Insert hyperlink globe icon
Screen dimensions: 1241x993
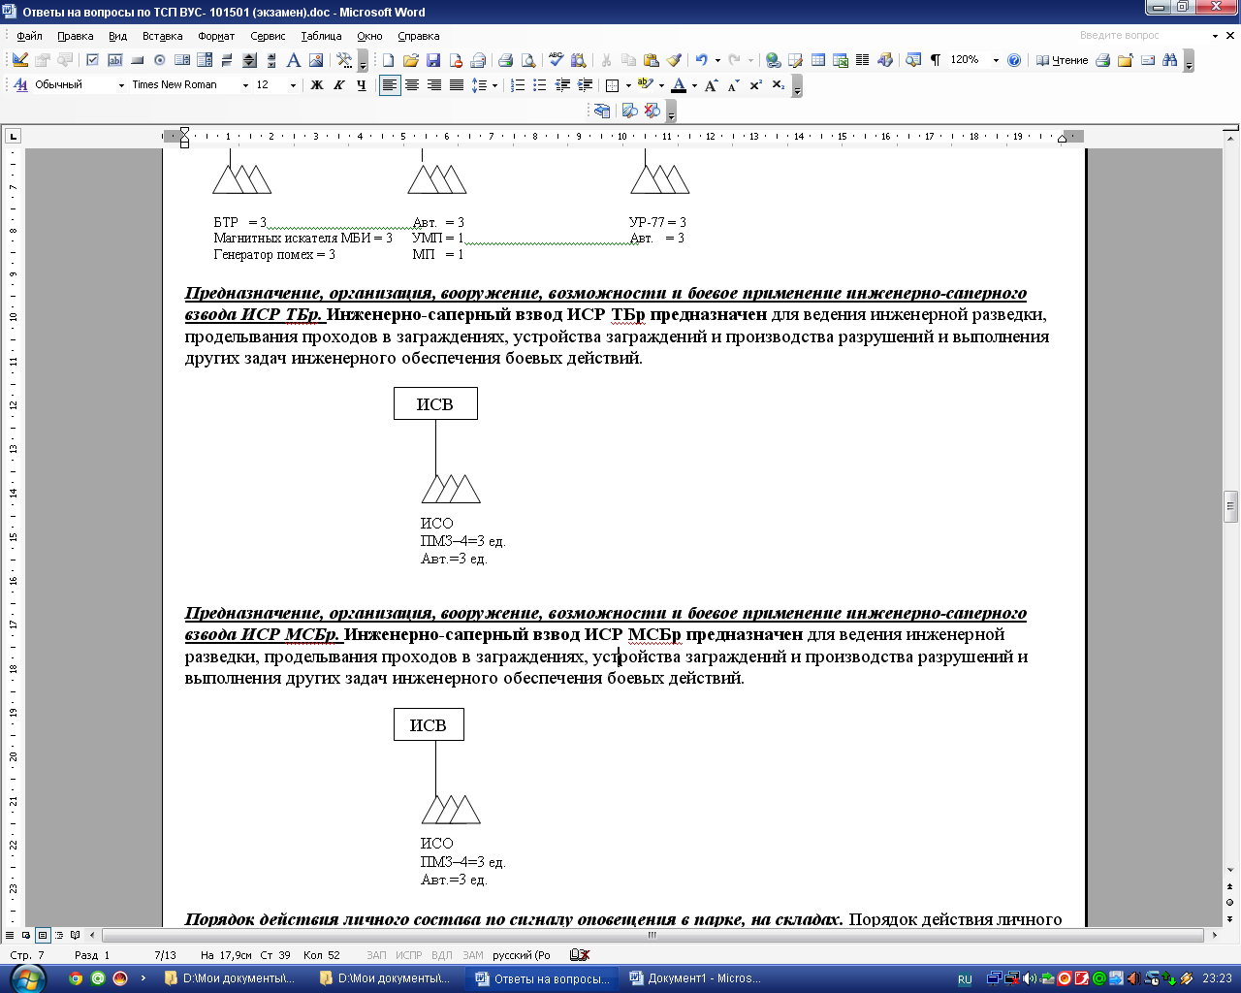pos(773,60)
